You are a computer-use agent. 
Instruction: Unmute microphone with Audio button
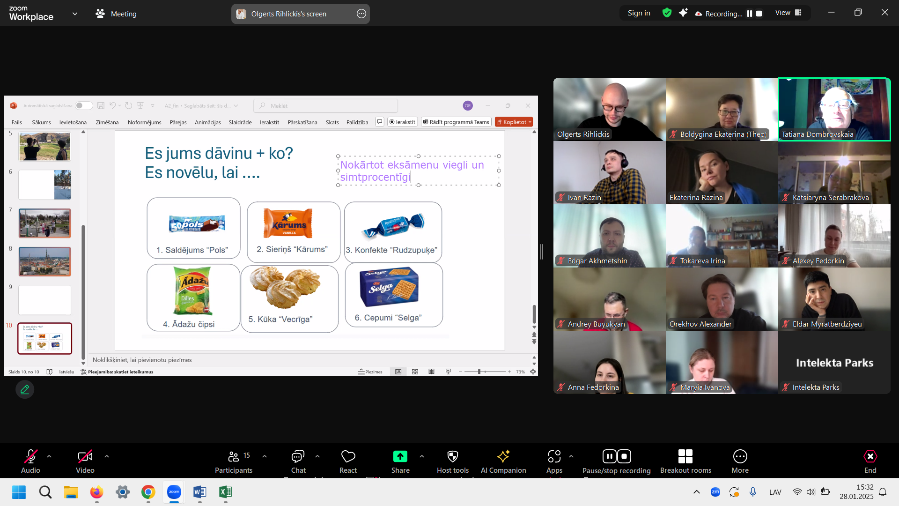tap(30, 461)
